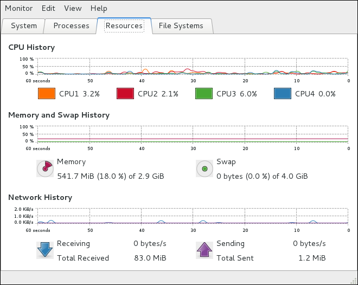Pick the blue CPU4 color swatch

coord(282,94)
